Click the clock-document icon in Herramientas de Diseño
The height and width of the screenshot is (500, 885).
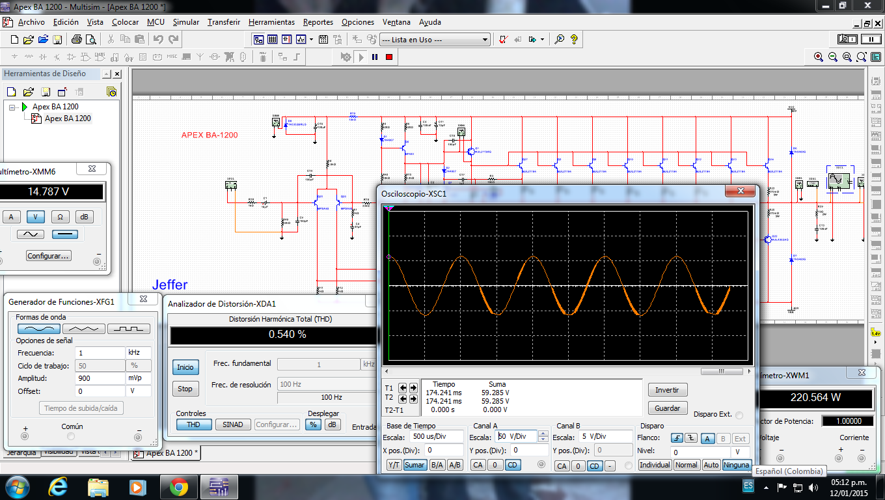tap(111, 92)
